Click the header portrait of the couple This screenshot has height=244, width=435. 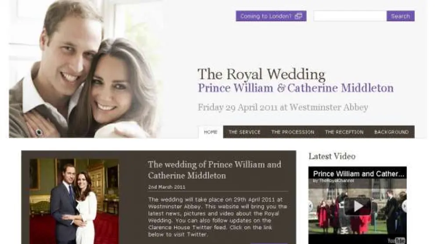coord(85,69)
